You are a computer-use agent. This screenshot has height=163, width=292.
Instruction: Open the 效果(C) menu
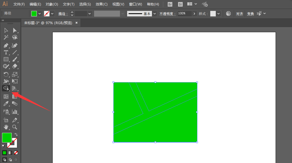[102, 4]
